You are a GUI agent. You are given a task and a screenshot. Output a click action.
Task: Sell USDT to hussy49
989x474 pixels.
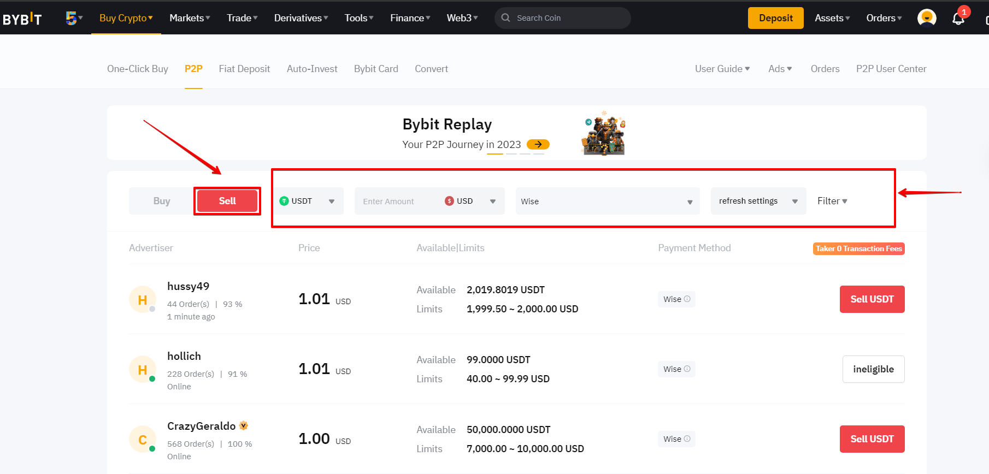coord(872,299)
